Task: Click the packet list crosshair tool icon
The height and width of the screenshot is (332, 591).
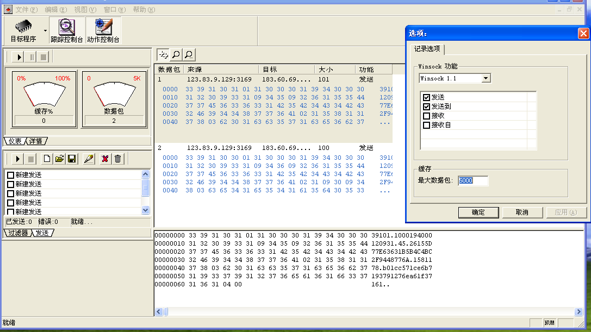Action: click(163, 55)
